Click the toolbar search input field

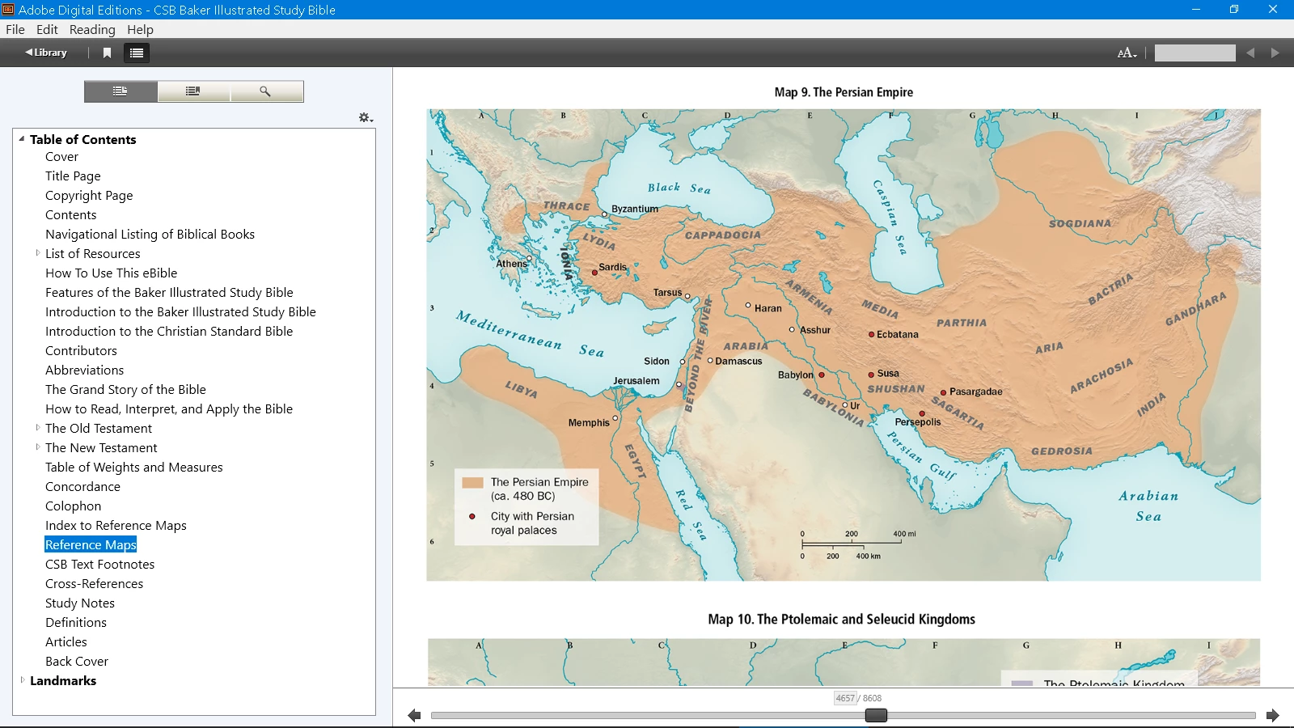[x=1195, y=53]
